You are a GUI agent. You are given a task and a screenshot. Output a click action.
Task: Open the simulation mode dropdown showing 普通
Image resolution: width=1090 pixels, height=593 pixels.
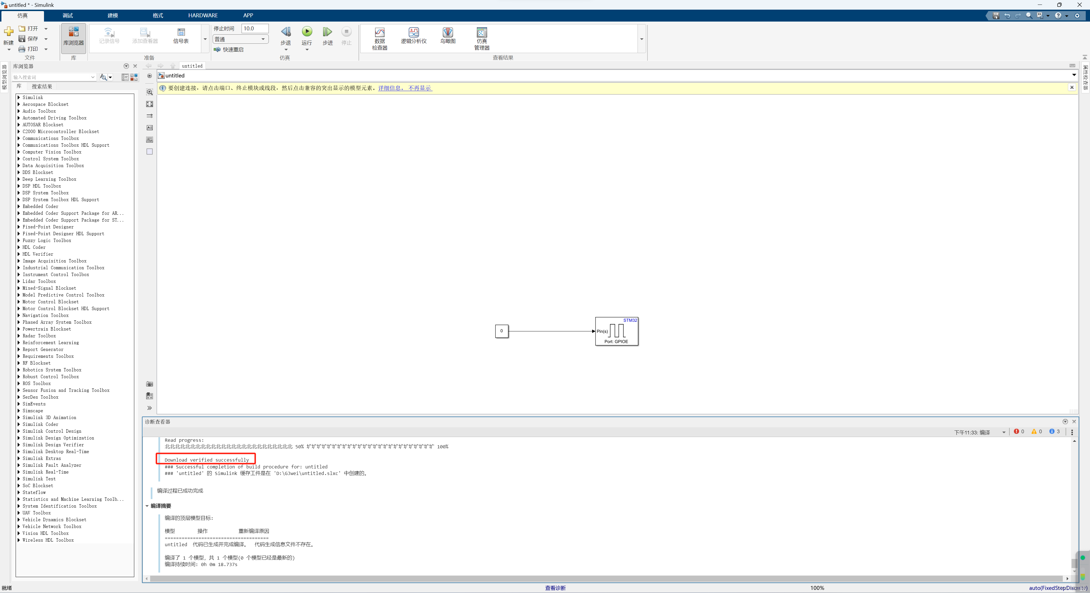coord(240,39)
